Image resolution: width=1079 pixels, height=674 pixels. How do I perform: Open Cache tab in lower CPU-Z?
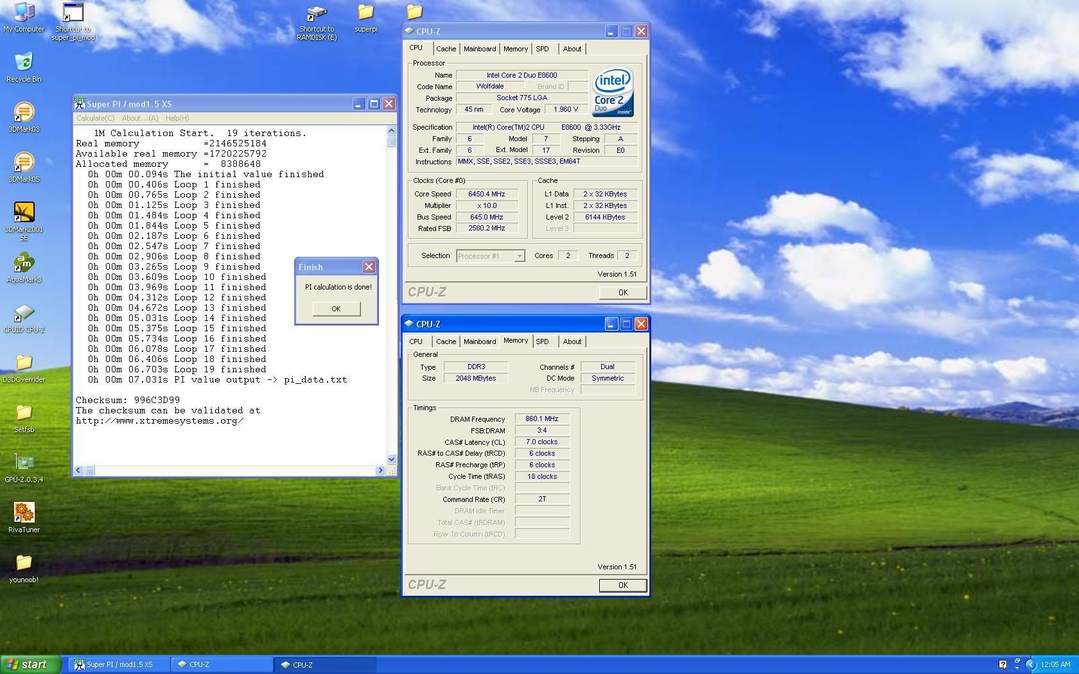[446, 341]
